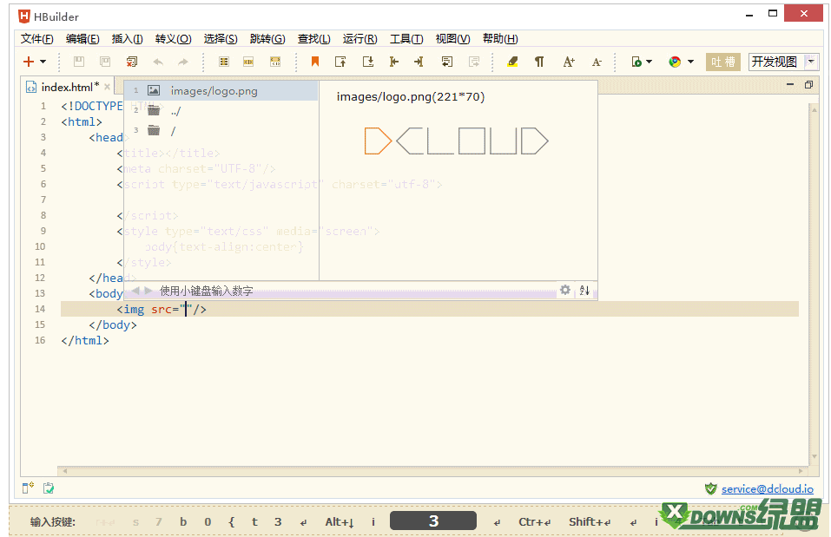Click the 吐槽 feedback button
The image size is (831, 537).
tap(722, 62)
